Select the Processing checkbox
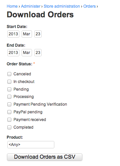 9,97
